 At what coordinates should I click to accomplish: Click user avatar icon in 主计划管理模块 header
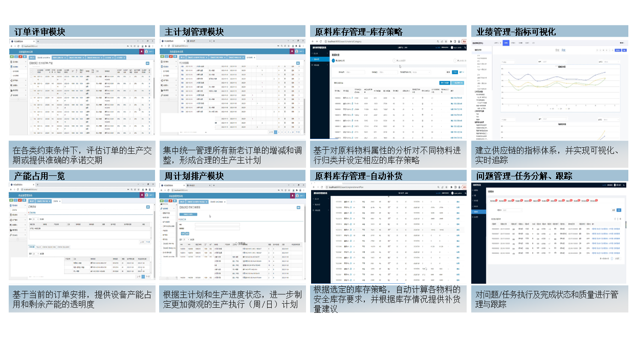[x=297, y=52]
